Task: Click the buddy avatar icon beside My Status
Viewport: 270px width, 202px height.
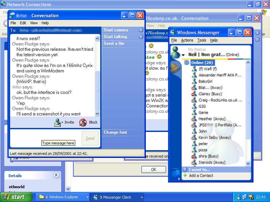Action: pyautogui.click(x=176, y=53)
